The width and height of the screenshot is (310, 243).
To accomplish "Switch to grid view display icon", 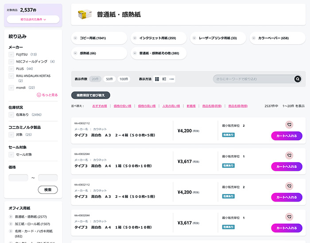I will [x=157, y=79].
